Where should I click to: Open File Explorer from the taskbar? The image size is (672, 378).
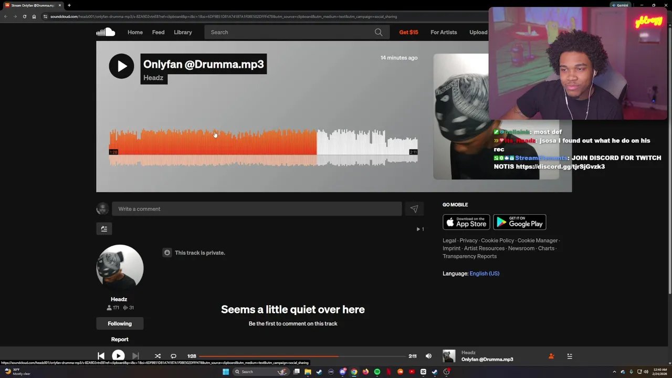pyautogui.click(x=308, y=372)
